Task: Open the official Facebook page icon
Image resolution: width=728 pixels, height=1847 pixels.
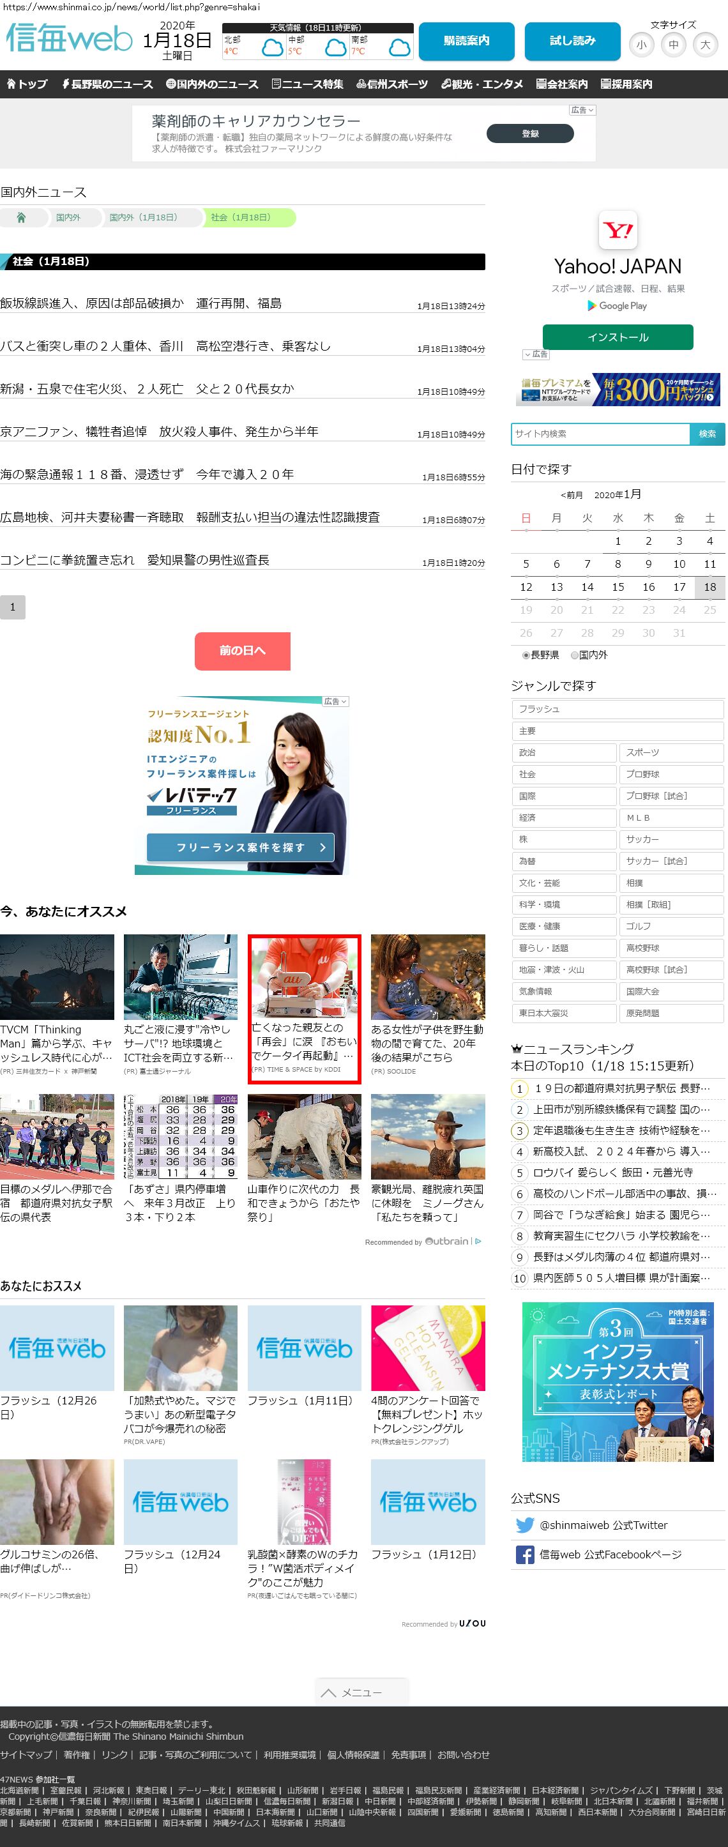Action: (524, 1554)
